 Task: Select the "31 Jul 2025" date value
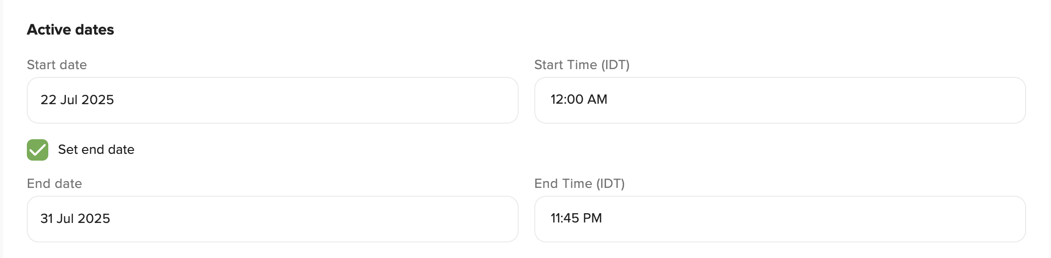(75, 219)
